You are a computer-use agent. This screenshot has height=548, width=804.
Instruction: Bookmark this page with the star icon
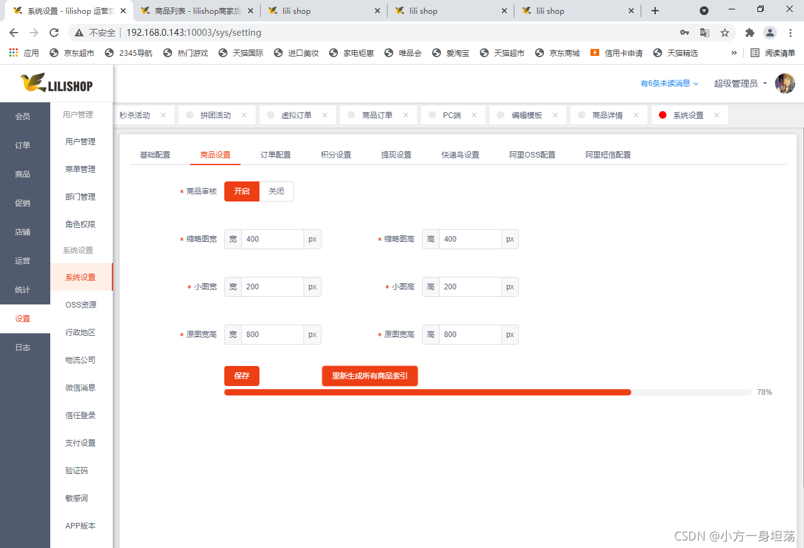tap(725, 33)
